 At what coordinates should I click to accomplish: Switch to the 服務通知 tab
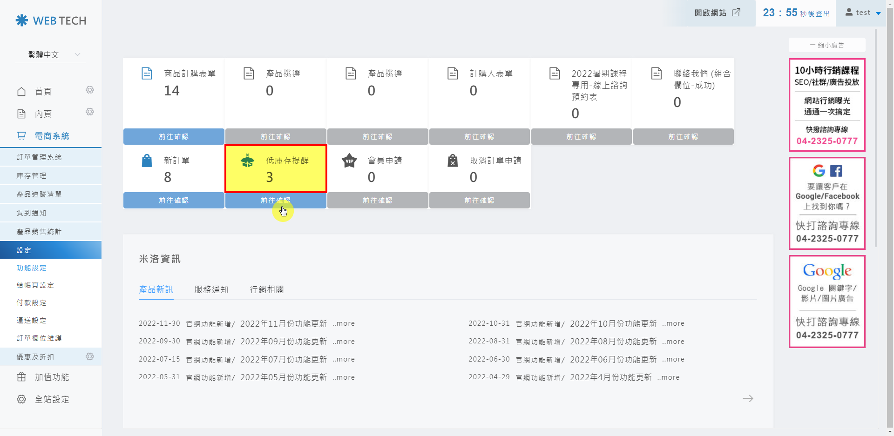(x=211, y=289)
